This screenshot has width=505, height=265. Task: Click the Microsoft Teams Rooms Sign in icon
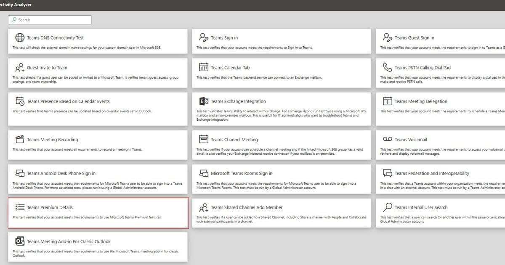(204, 173)
